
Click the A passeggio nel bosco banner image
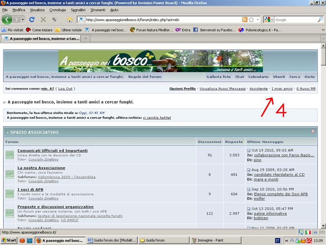161,61
